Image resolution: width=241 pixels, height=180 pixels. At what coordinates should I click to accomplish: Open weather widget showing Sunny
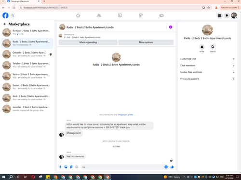point(172,177)
